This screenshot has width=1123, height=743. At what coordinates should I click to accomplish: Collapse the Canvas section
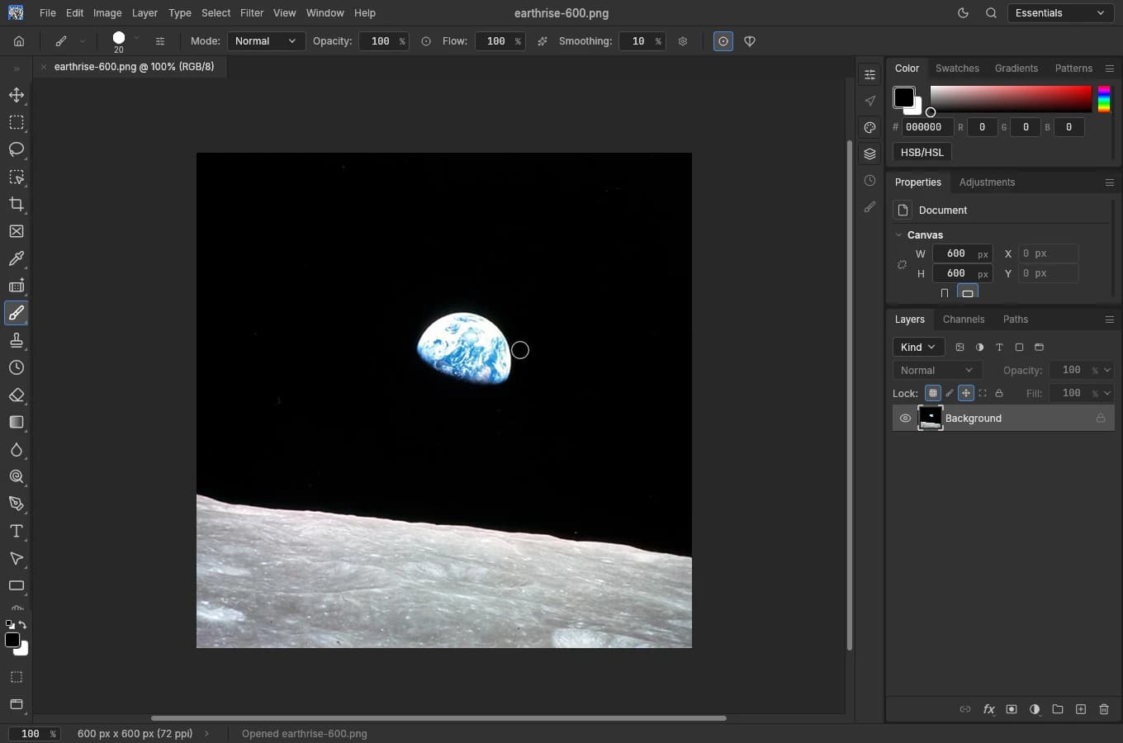899,235
